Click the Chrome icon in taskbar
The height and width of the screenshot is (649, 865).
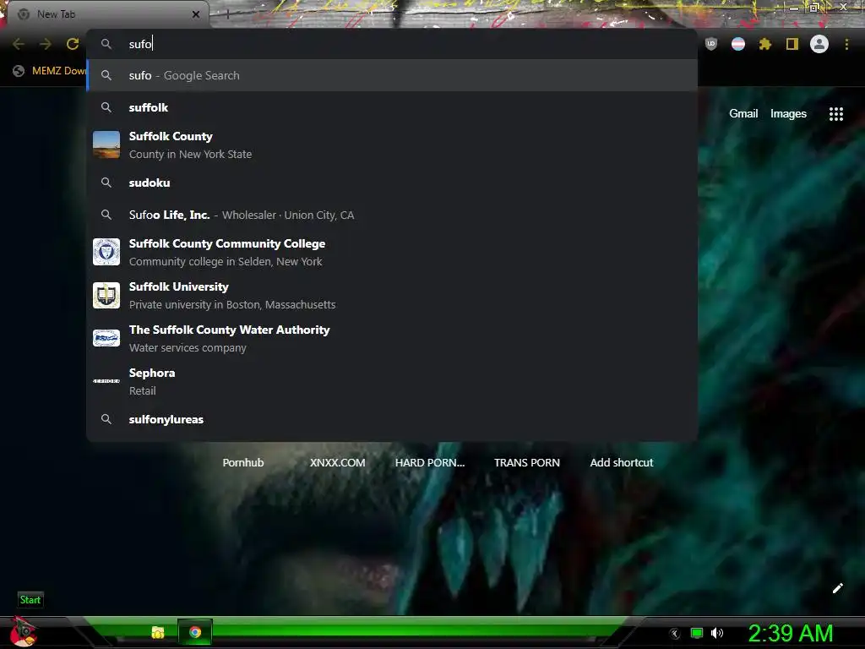[x=195, y=632]
